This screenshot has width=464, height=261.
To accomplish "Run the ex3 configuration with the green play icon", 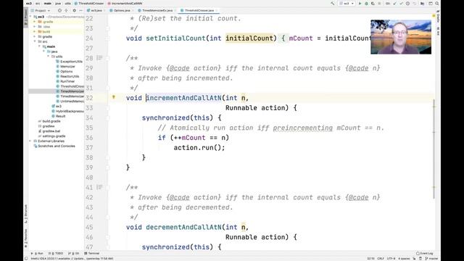I will 360,4.
